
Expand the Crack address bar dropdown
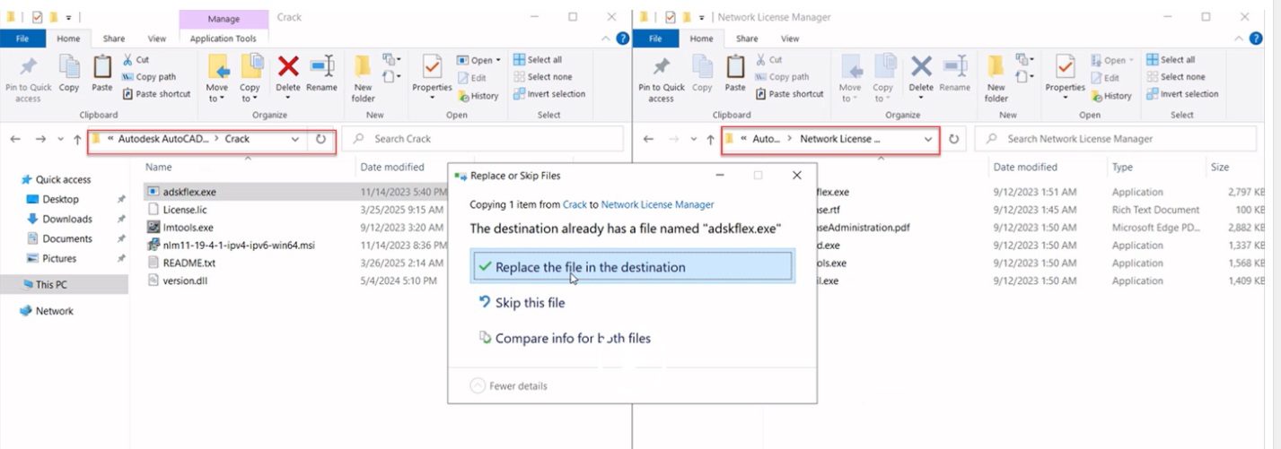coord(295,140)
